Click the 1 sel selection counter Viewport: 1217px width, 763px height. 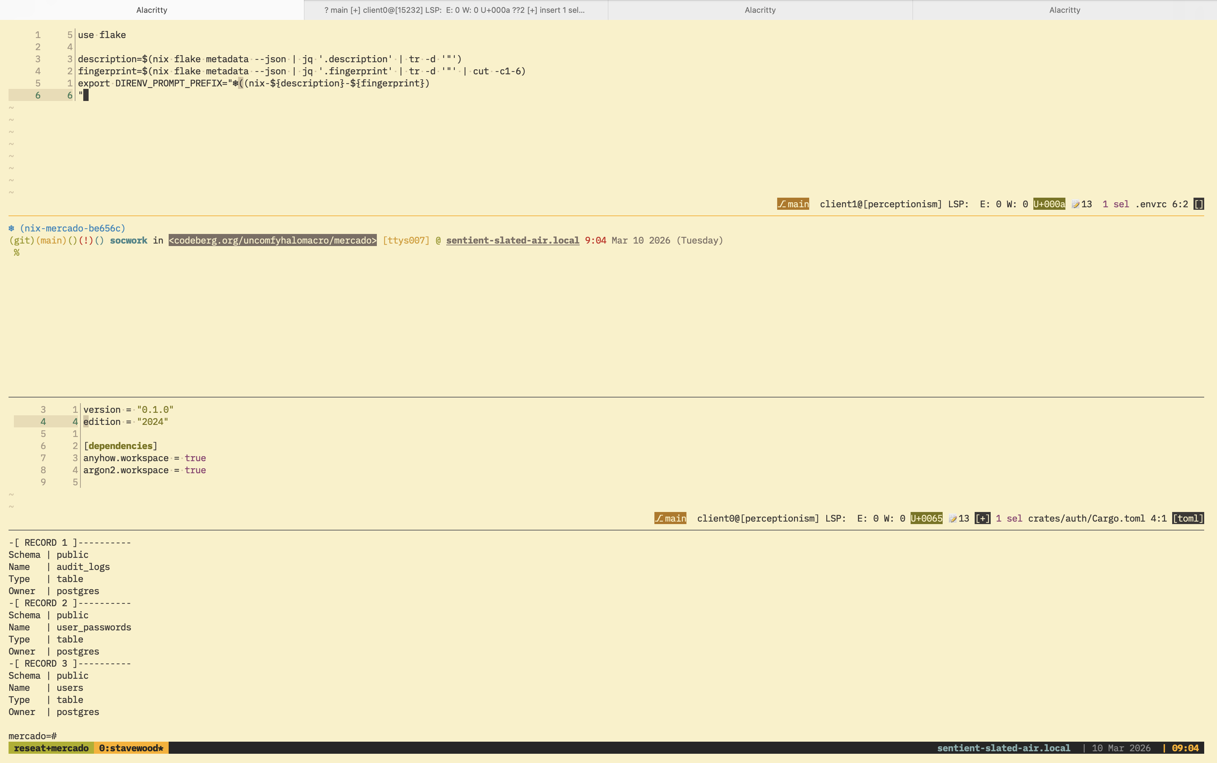click(1116, 204)
